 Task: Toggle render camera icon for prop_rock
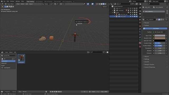137,16
